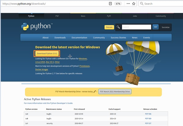Open the PEP 596 release schedule link
The width and height of the screenshot is (183, 126).
[148, 114]
